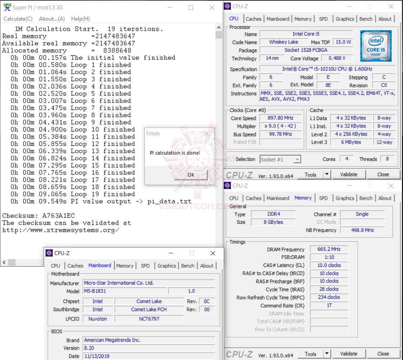Open About tab in the Memory CPU-Z window
The image size is (403, 360).
pyautogui.click(x=385, y=198)
